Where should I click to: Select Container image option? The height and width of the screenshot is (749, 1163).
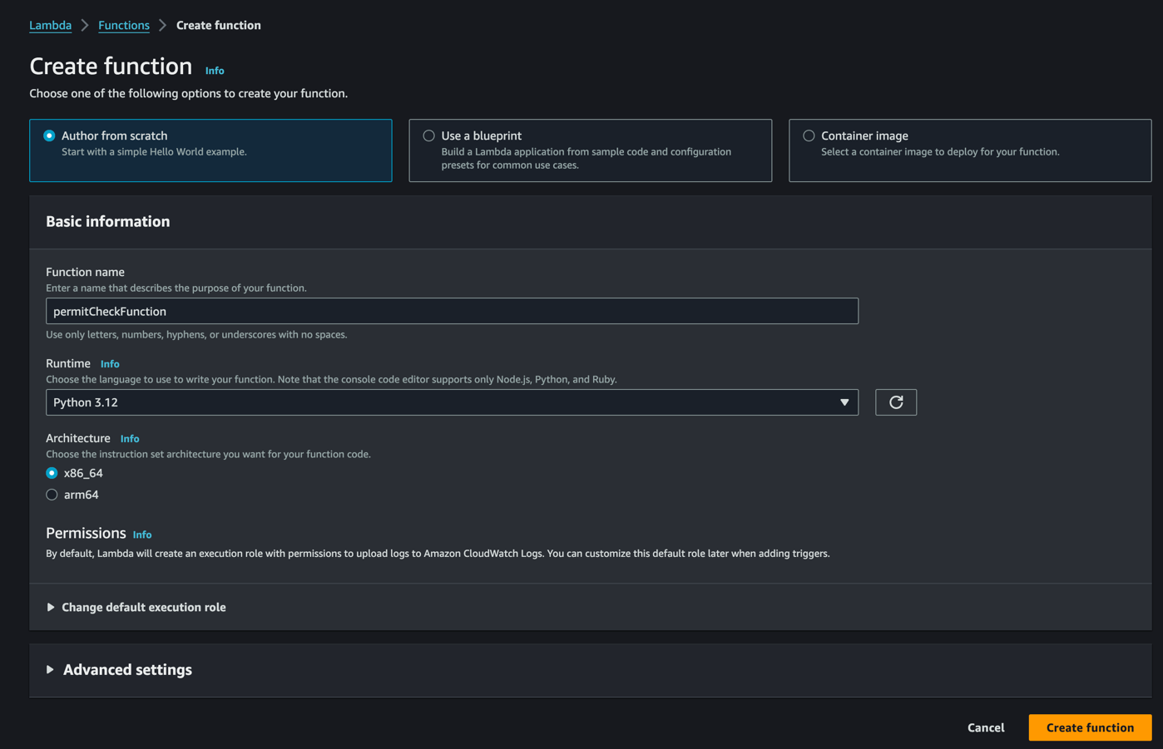tap(809, 136)
